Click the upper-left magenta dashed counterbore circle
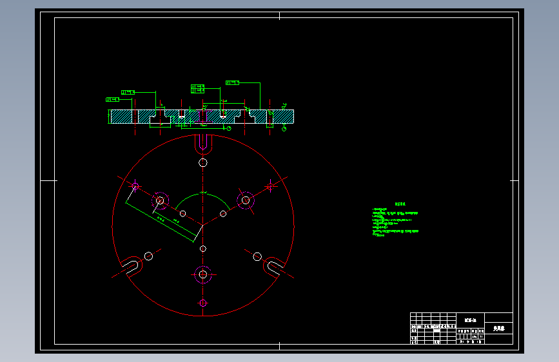 160,200
